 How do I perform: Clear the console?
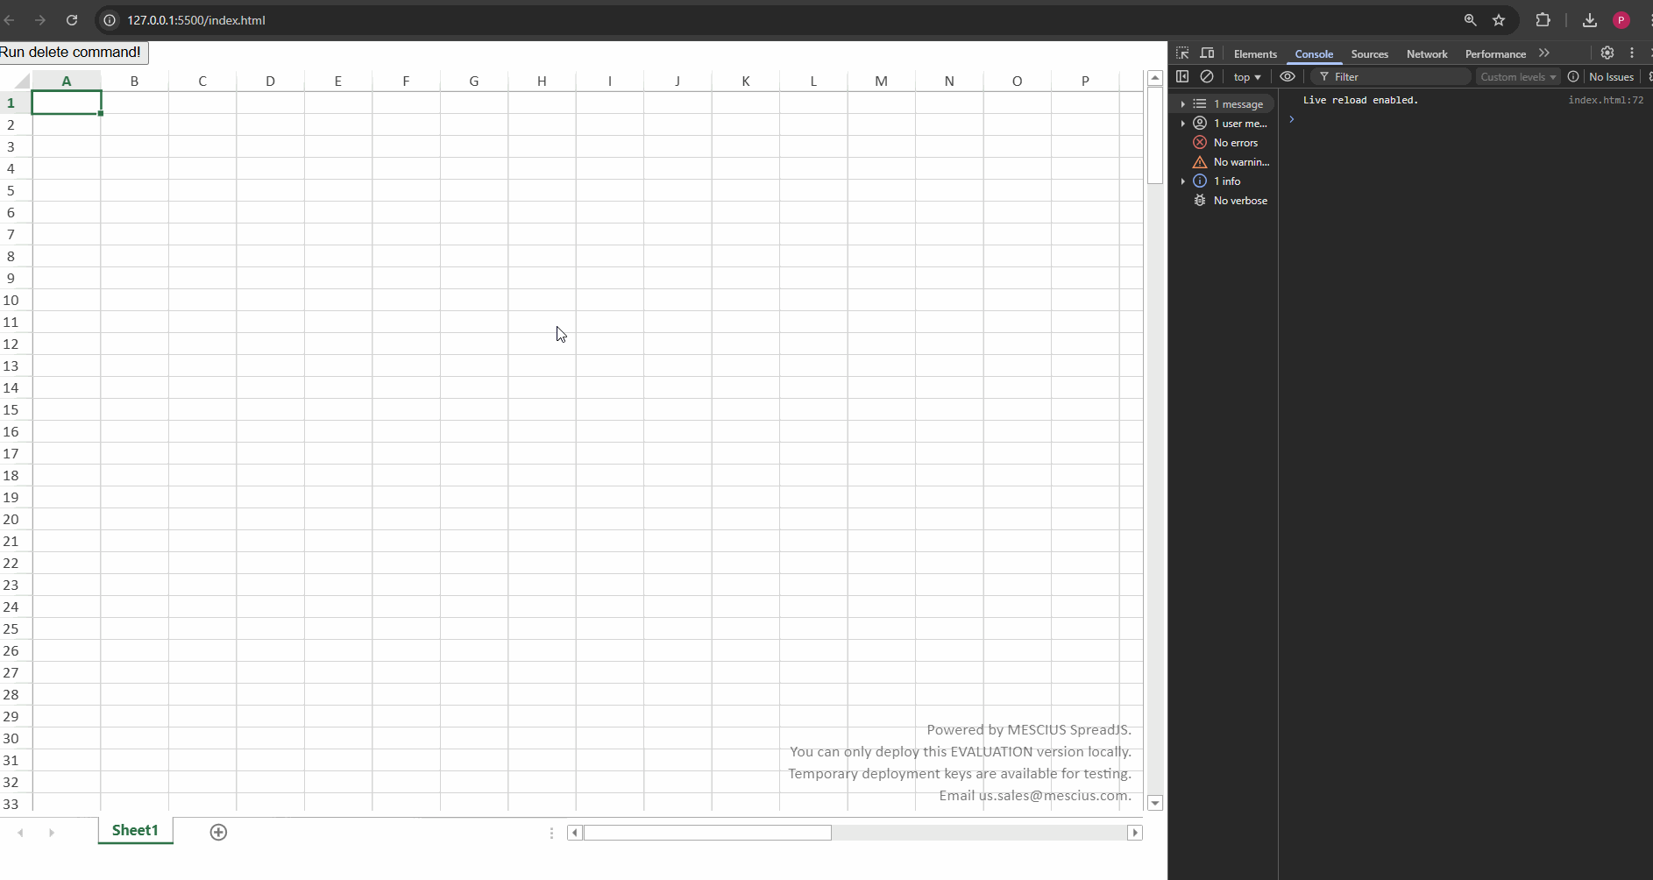(1207, 77)
